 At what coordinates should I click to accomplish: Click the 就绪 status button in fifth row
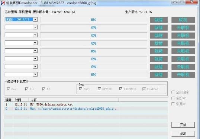[158, 51]
